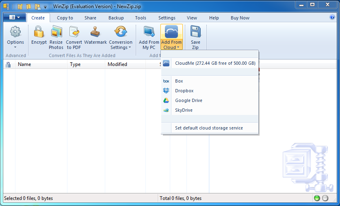Sort by the Type column header
This screenshot has height=206, width=340.
pyautogui.click(x=86, y=64)
